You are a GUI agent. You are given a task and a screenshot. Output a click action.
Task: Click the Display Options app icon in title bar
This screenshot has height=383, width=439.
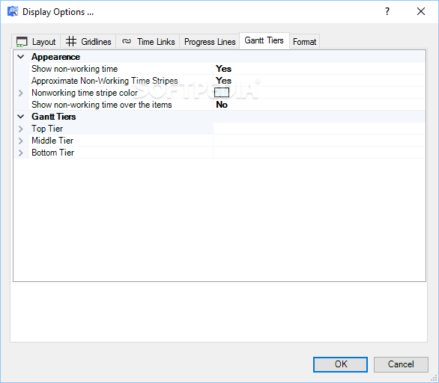tap(13, 12)
